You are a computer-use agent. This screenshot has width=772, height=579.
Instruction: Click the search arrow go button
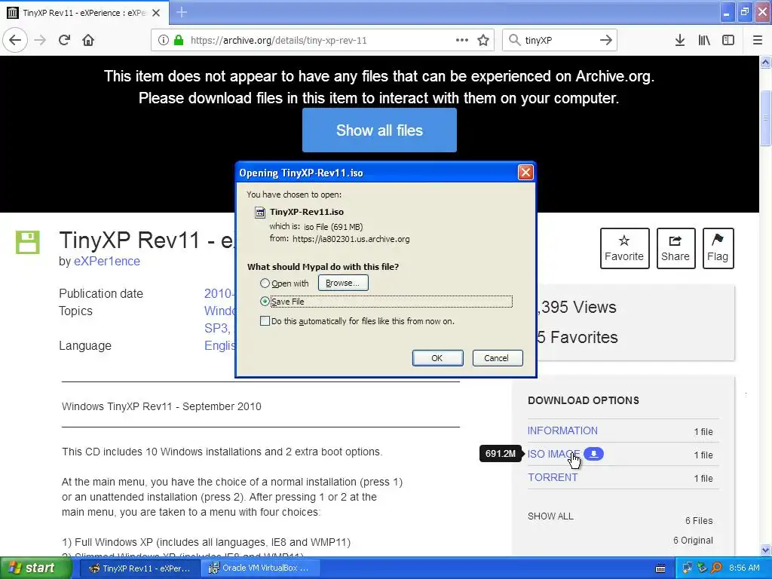pyautogui.click(x=606, y=40)
